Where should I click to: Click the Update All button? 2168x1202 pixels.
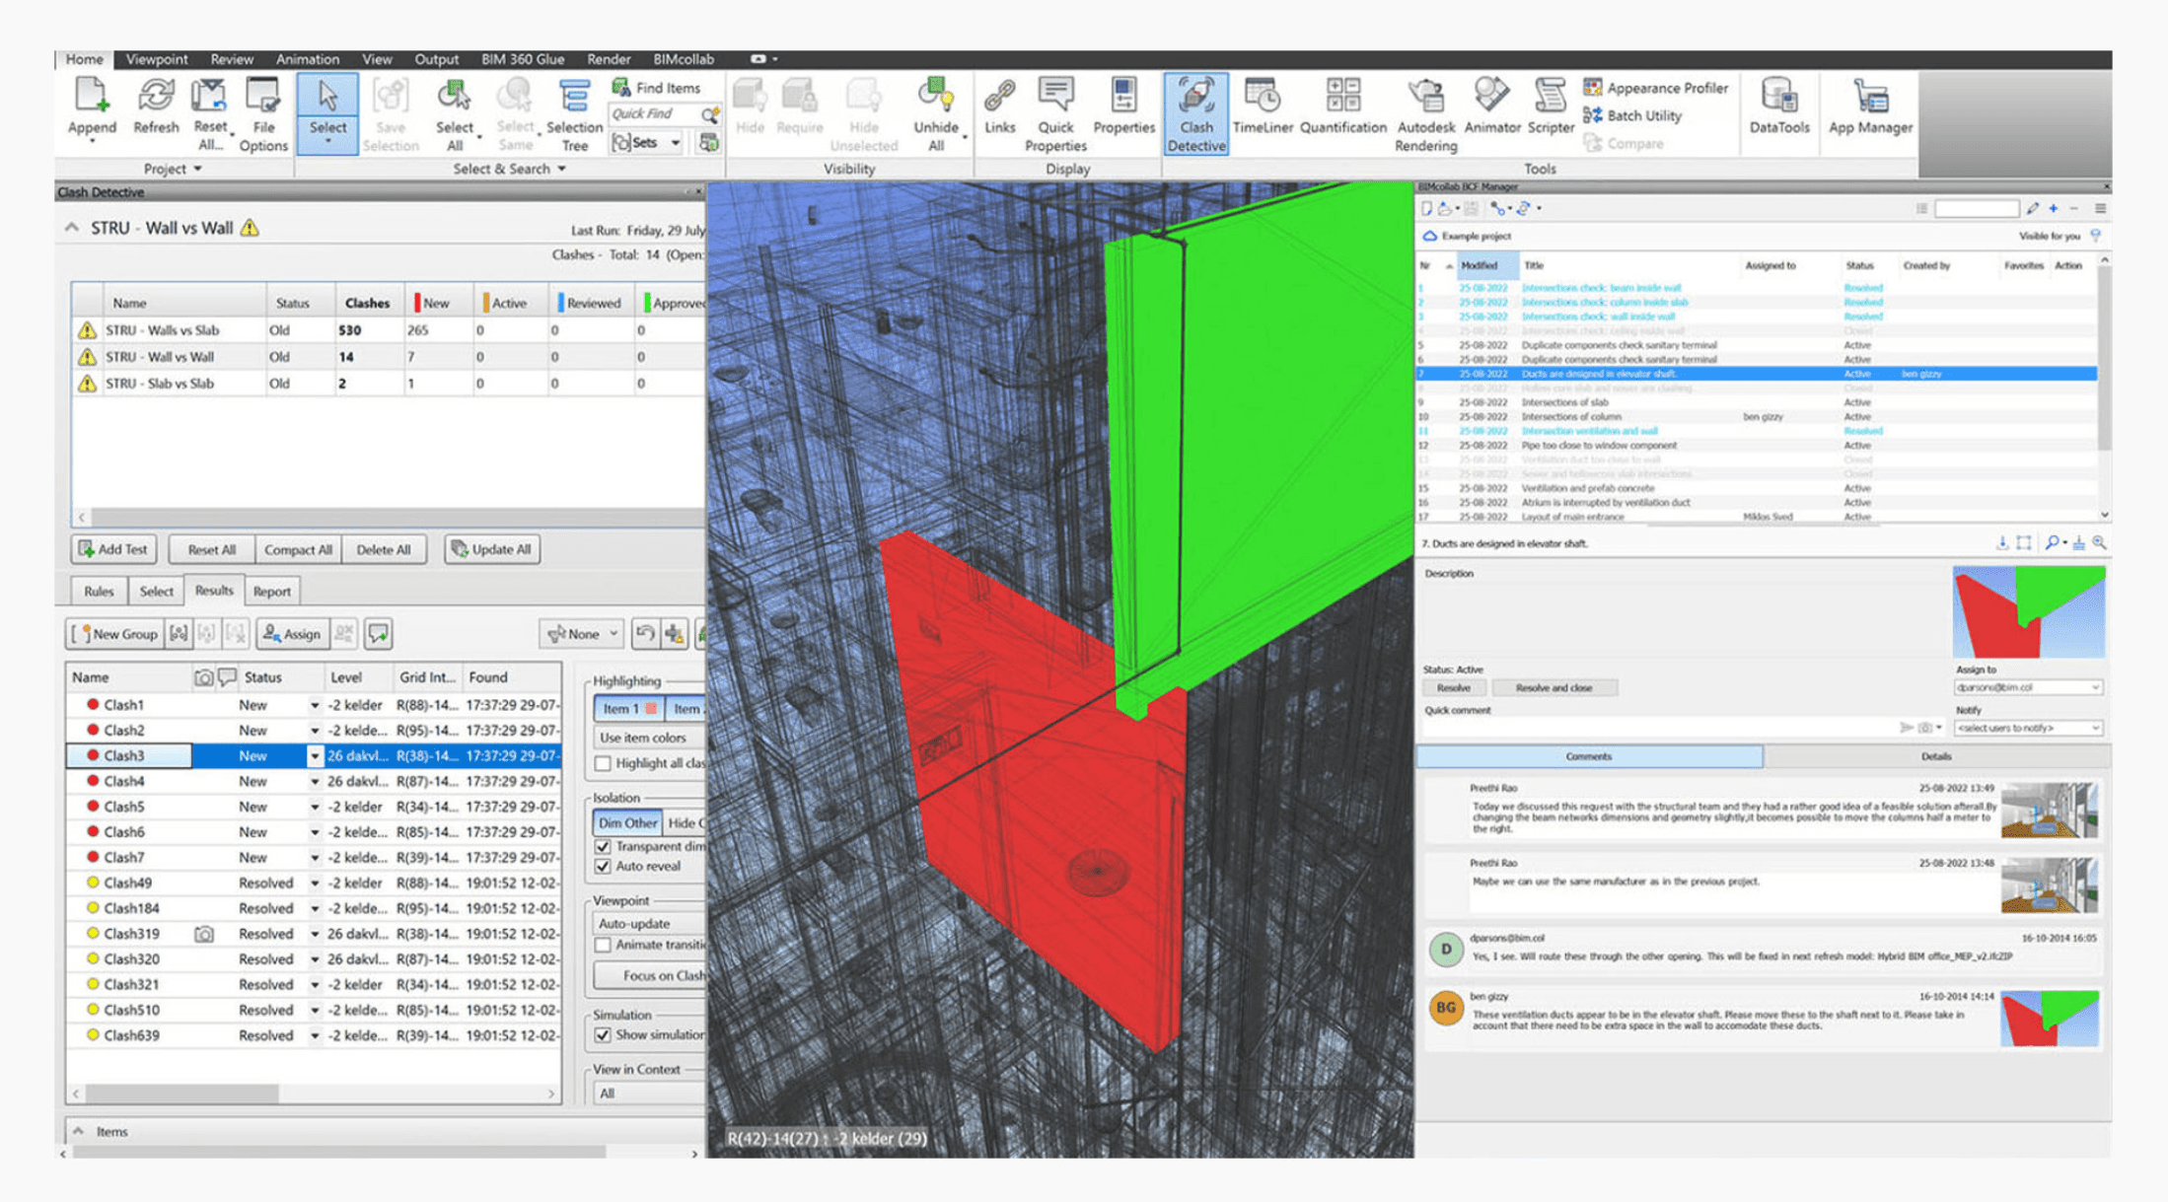(491, 549)
